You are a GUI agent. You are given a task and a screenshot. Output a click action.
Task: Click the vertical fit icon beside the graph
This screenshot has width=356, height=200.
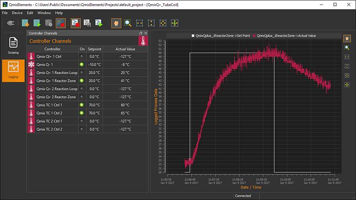click(347, 66)
